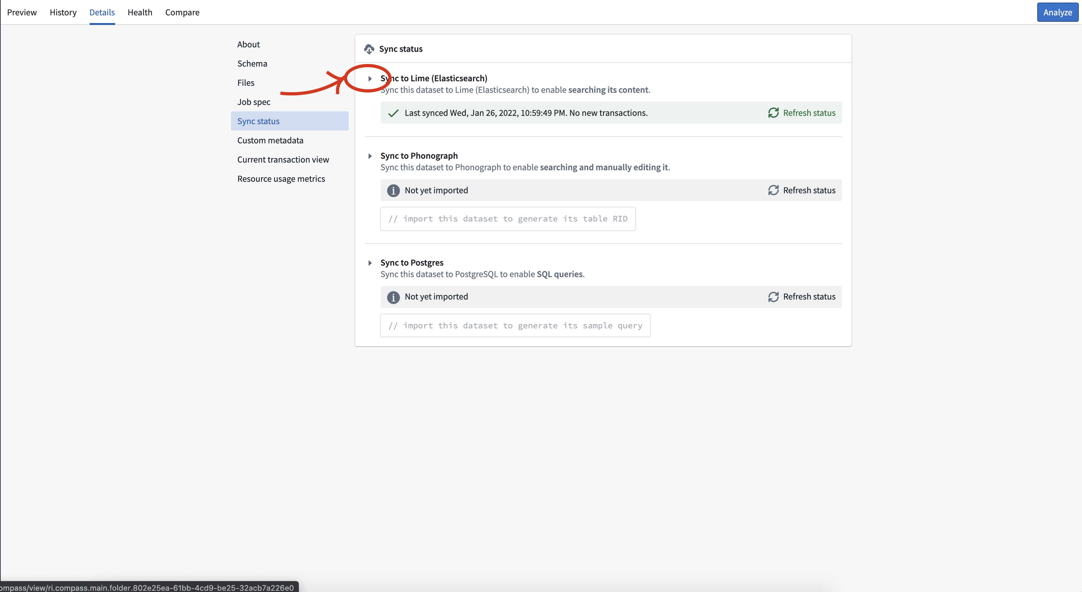Refresh status for Phonograph sync
Viewport: 1082px width, 592px height.
(x=802, y=190)
